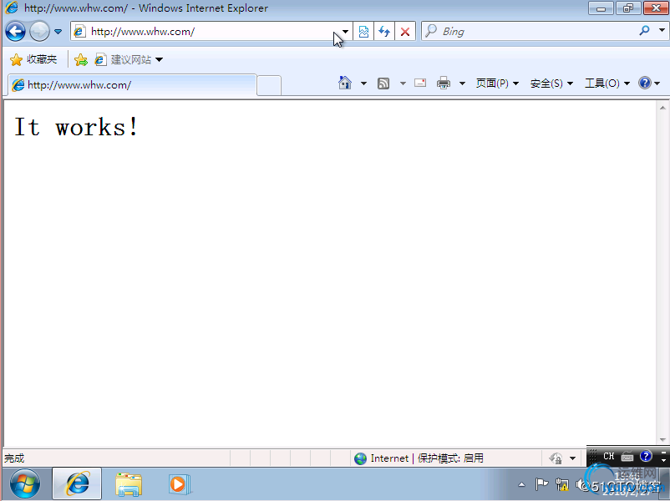The image size is (670, 501).
Task: Open the 页面(P) Page menu
Action: tap(497, 83)
